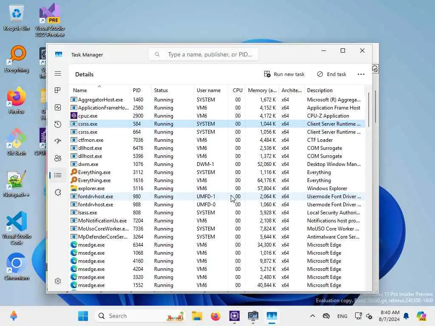This screenshot has width=435, height=326.
Task: Open CPU-Z from taskbar
Action: (x=234, y=316)
